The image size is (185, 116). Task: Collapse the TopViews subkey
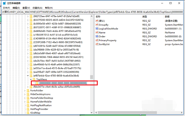tap(31, 79)
